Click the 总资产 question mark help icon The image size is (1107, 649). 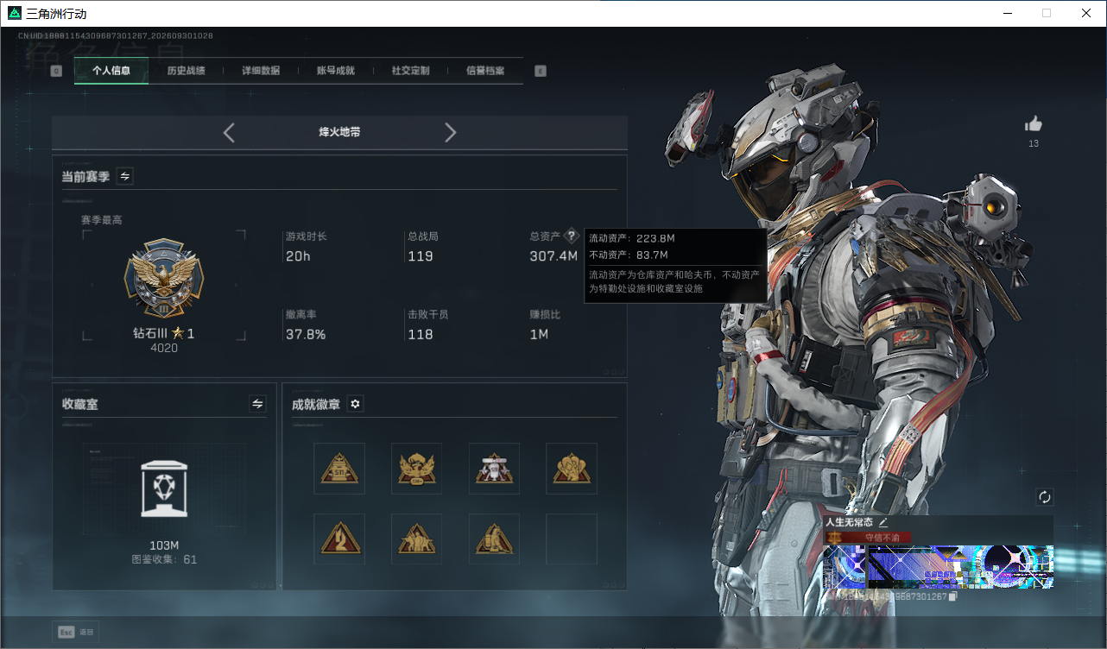pos(571,236)
